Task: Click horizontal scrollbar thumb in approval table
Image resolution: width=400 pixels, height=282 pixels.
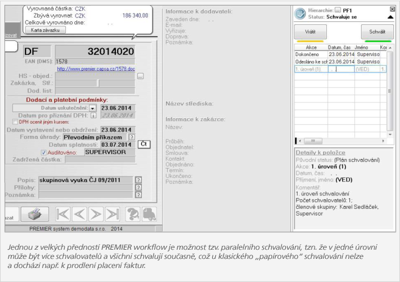Action: pyautogui.click(x=313, y=141)
